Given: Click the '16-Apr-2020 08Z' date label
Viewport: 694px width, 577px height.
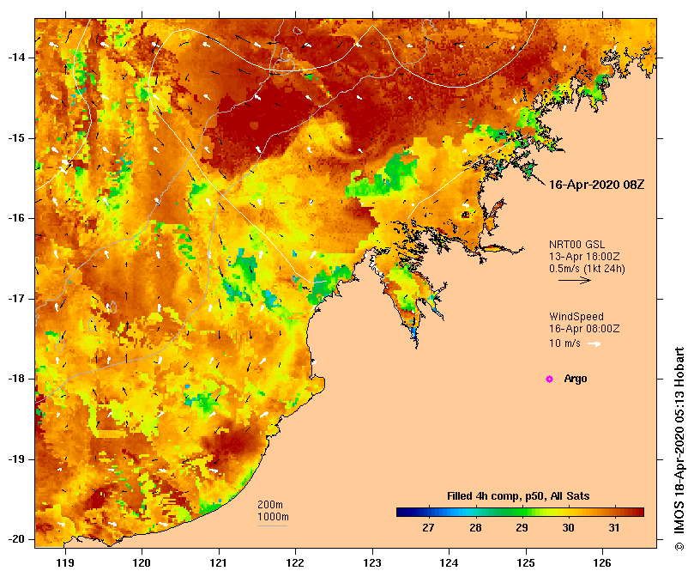Looking at the screenshot, I should pyautogui.click(x=596, y=185).
